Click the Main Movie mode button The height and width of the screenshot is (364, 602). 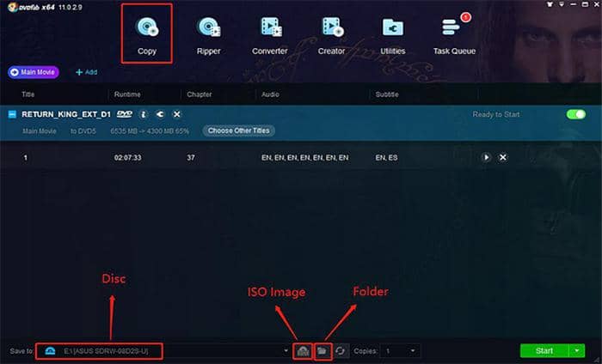pos(34,72)
